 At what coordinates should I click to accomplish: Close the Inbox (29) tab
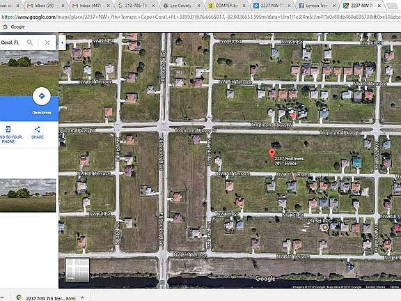coord(63,6)
